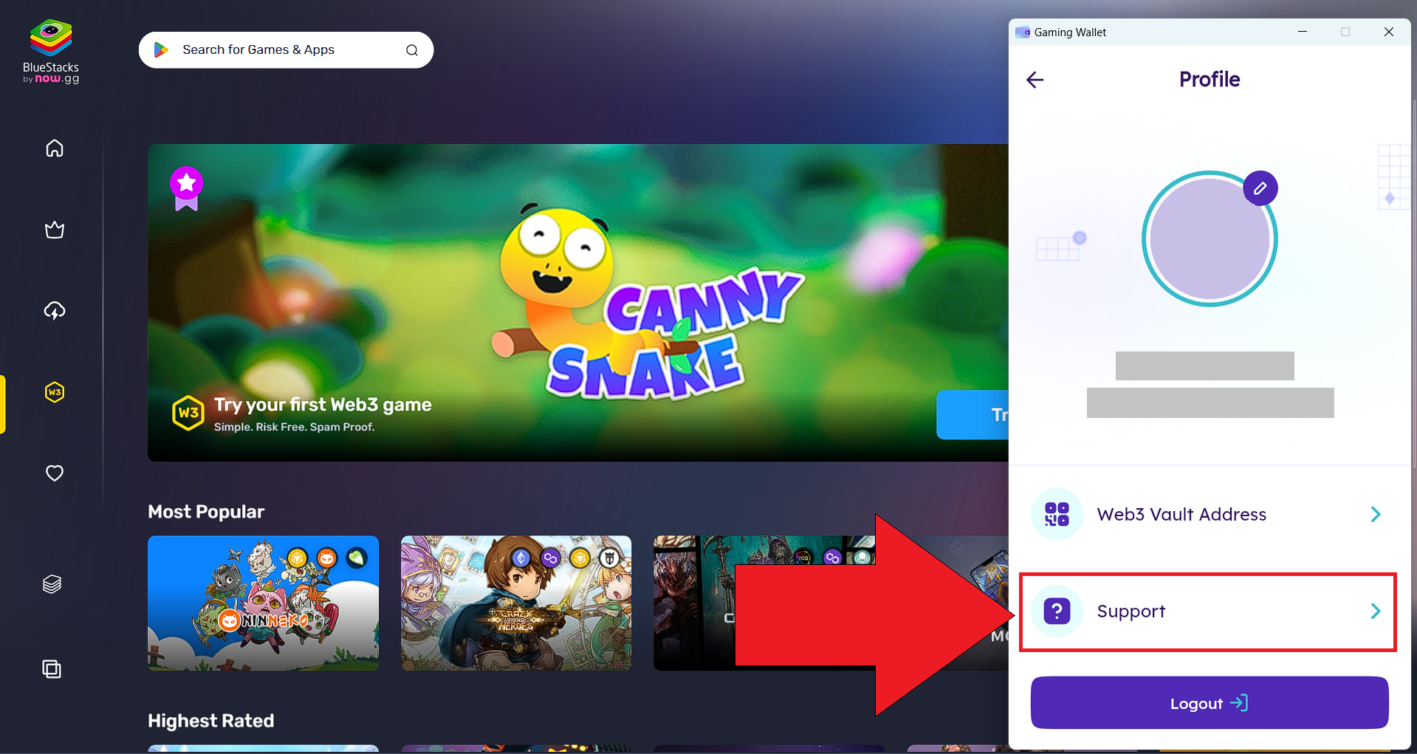Click the Google Play icon in search bar
Viewport: 1417px width, 754px height.
click(x=161, y=49)
